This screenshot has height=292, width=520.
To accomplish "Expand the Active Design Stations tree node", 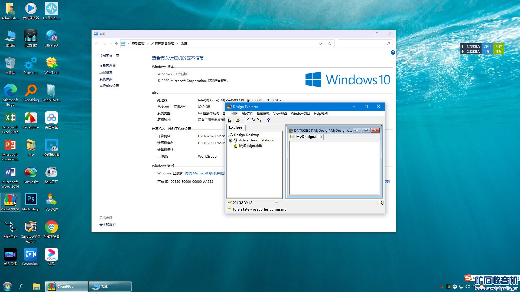I will coord(231,140).
